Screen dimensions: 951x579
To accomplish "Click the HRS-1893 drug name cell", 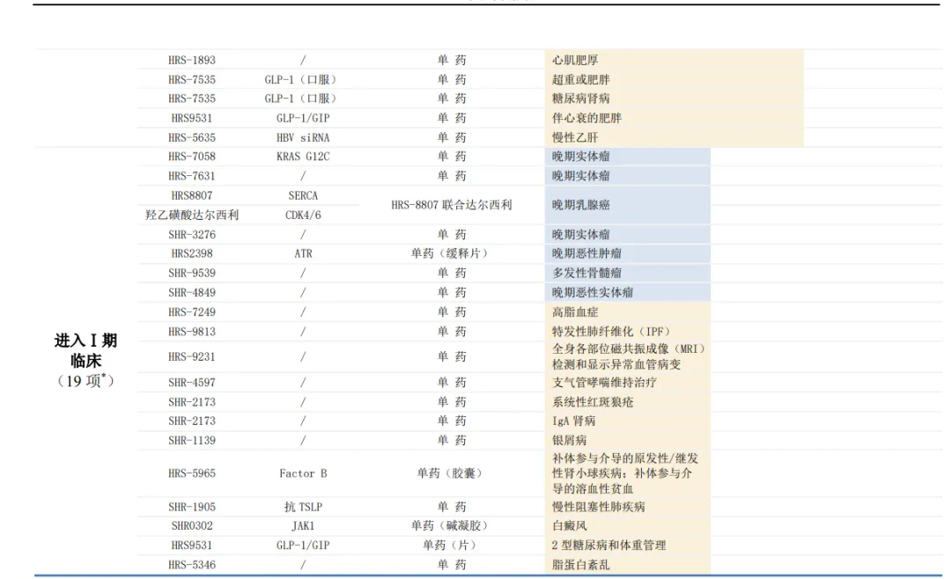I will [x=192, y=60].
